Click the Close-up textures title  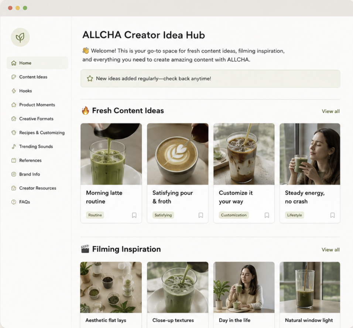click(173, 320)
